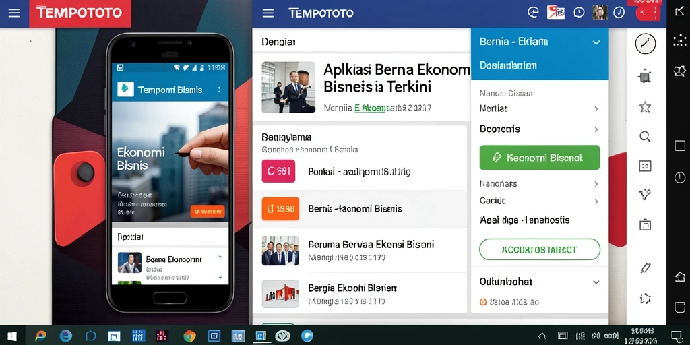690x345 pixels.
Task: Click the dotted cluster icon in black strip
Action: click(x=679, y=40)
